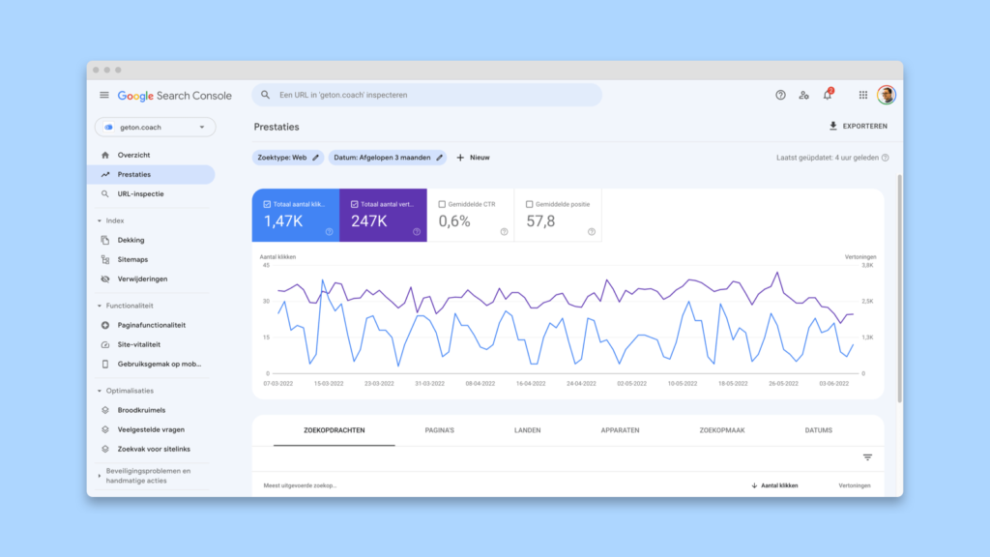Open notifications bell icon
The height and width of the screenshot is (557, 990).
[x=828, y=95]
